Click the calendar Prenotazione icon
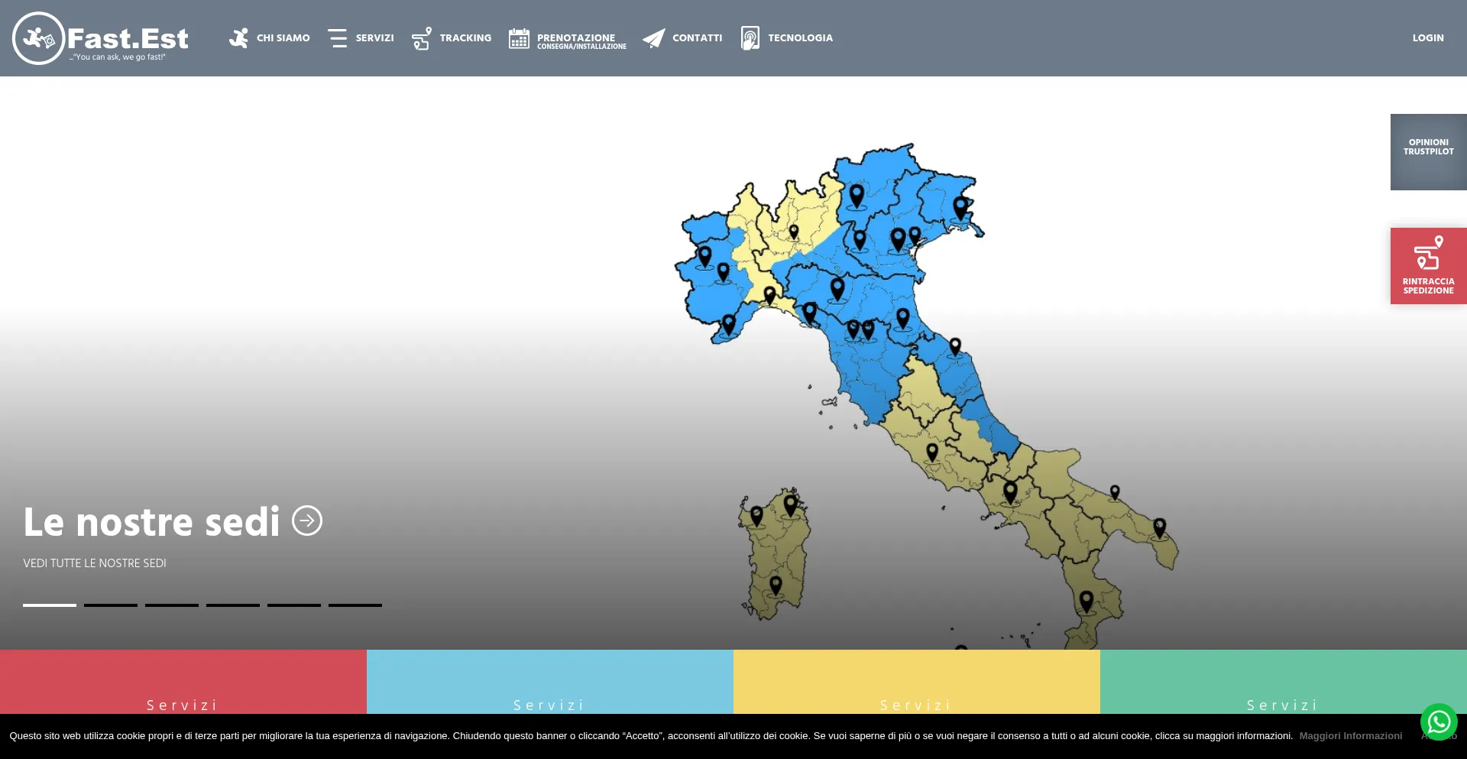1467x759 pixels. click(519, 38)
